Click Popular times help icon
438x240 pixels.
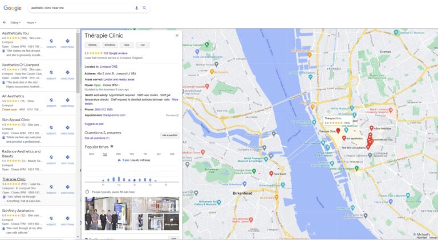point(112,146)
